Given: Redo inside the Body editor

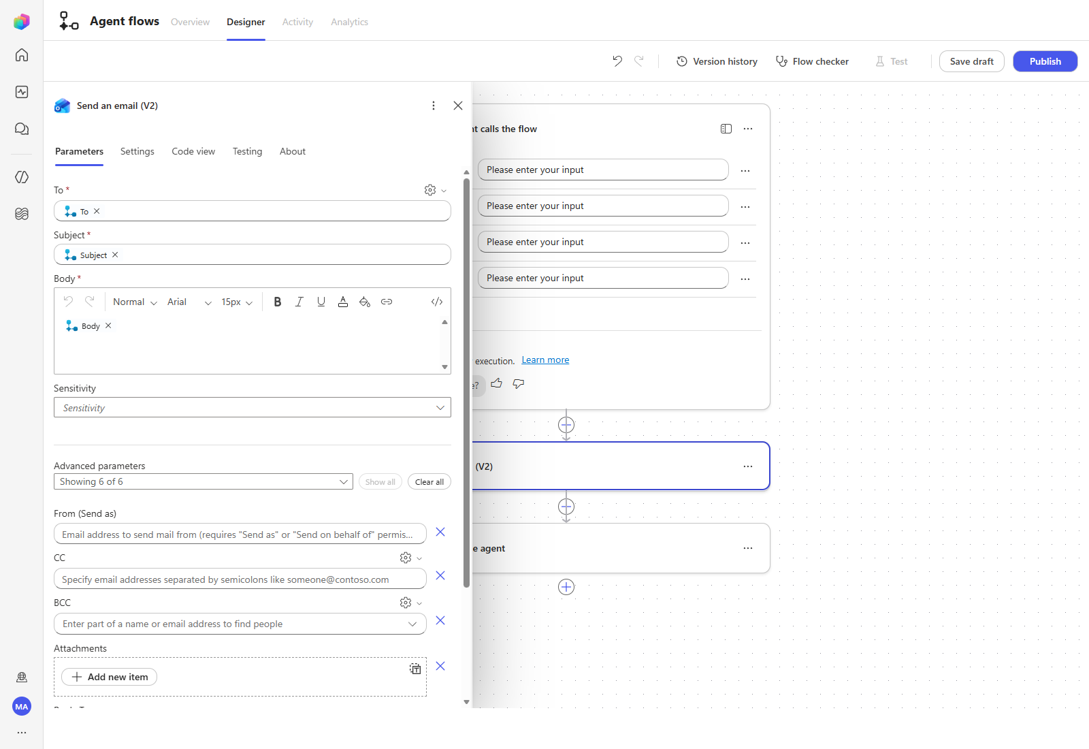Looking at the screenshot, I should coord(90,301).
